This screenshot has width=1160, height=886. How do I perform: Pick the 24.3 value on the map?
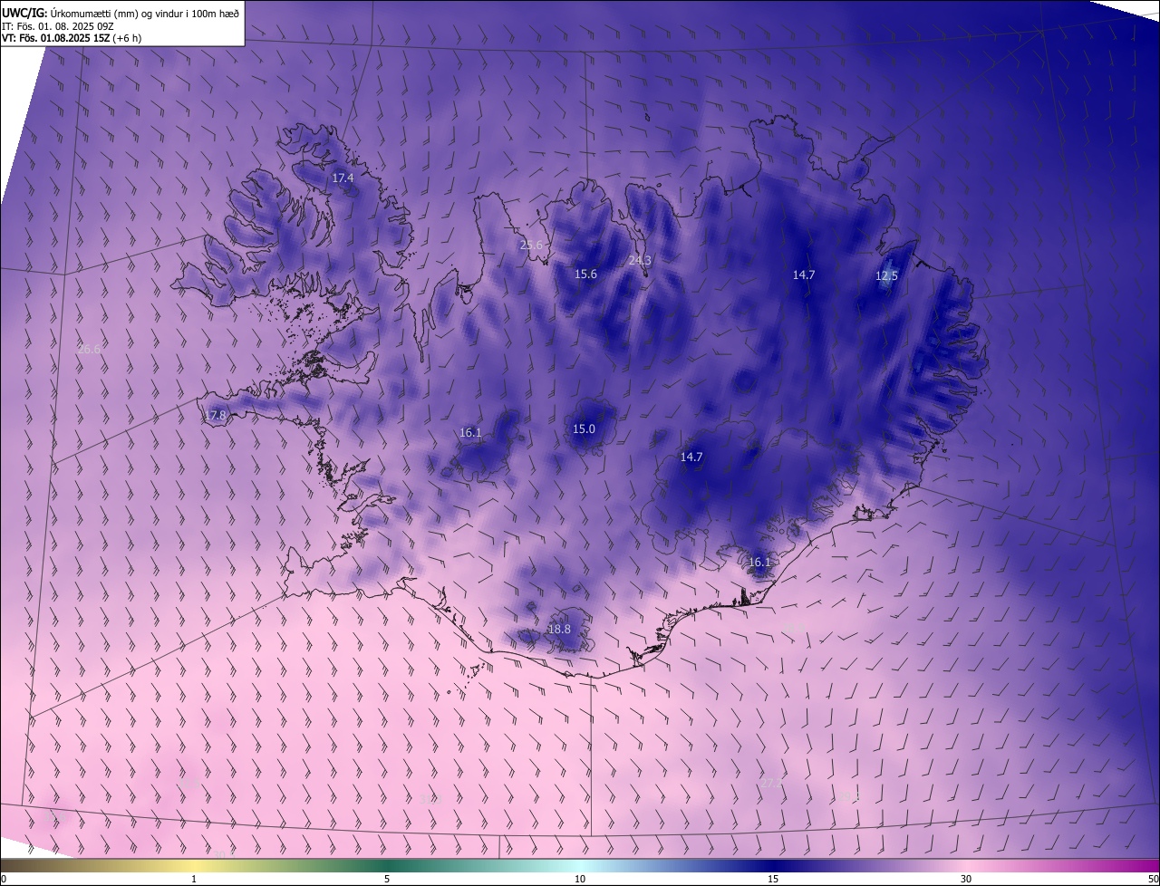tap(640, 260)
